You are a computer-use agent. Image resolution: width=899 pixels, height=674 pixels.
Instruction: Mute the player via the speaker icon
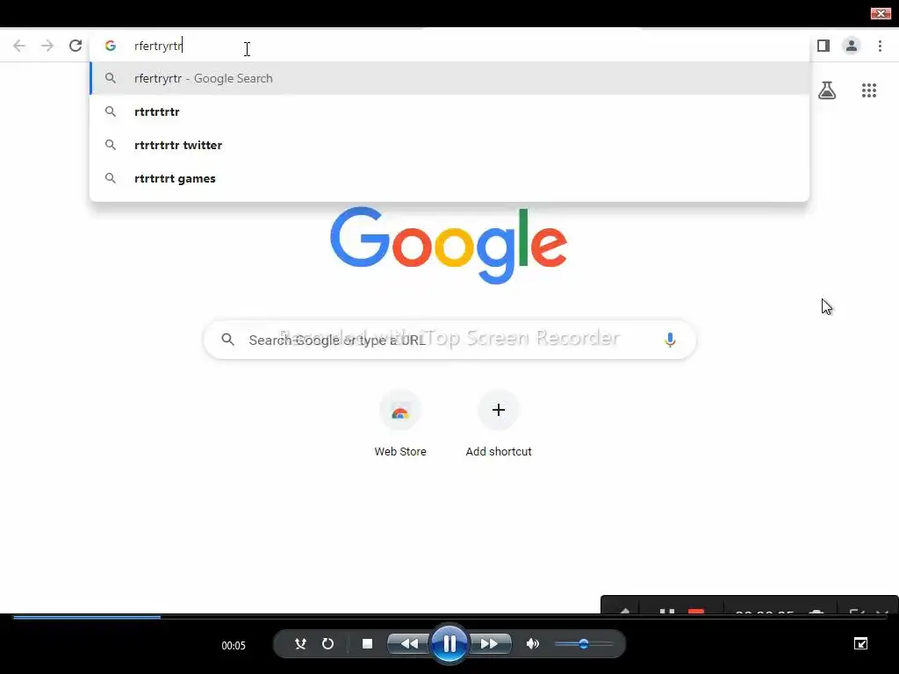pos(533,643)
